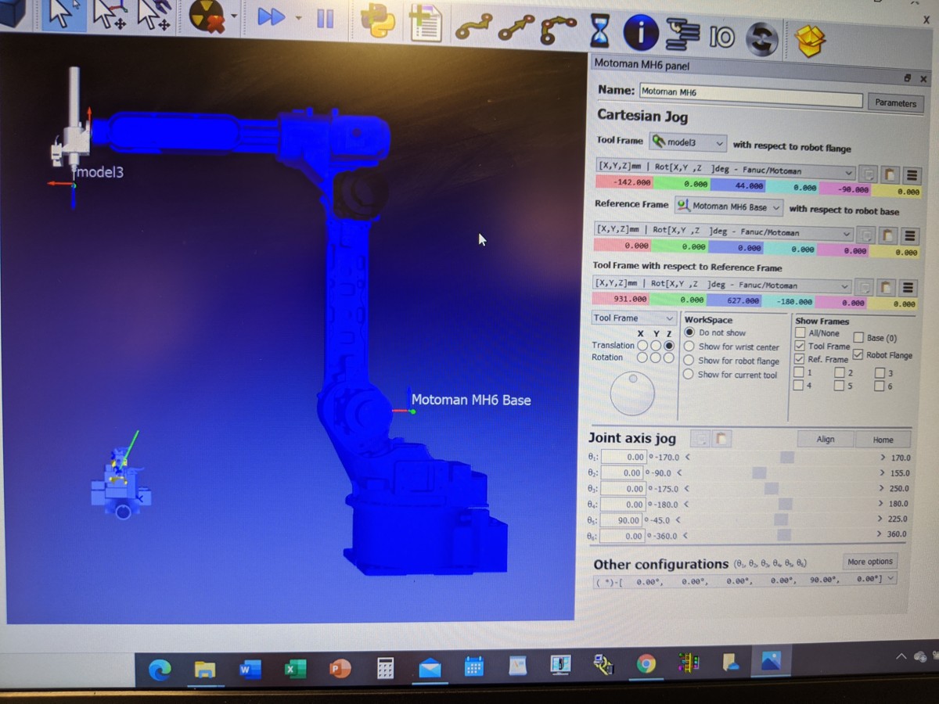
Task: Open the yellow package box icon
Action: click(810, 39)
